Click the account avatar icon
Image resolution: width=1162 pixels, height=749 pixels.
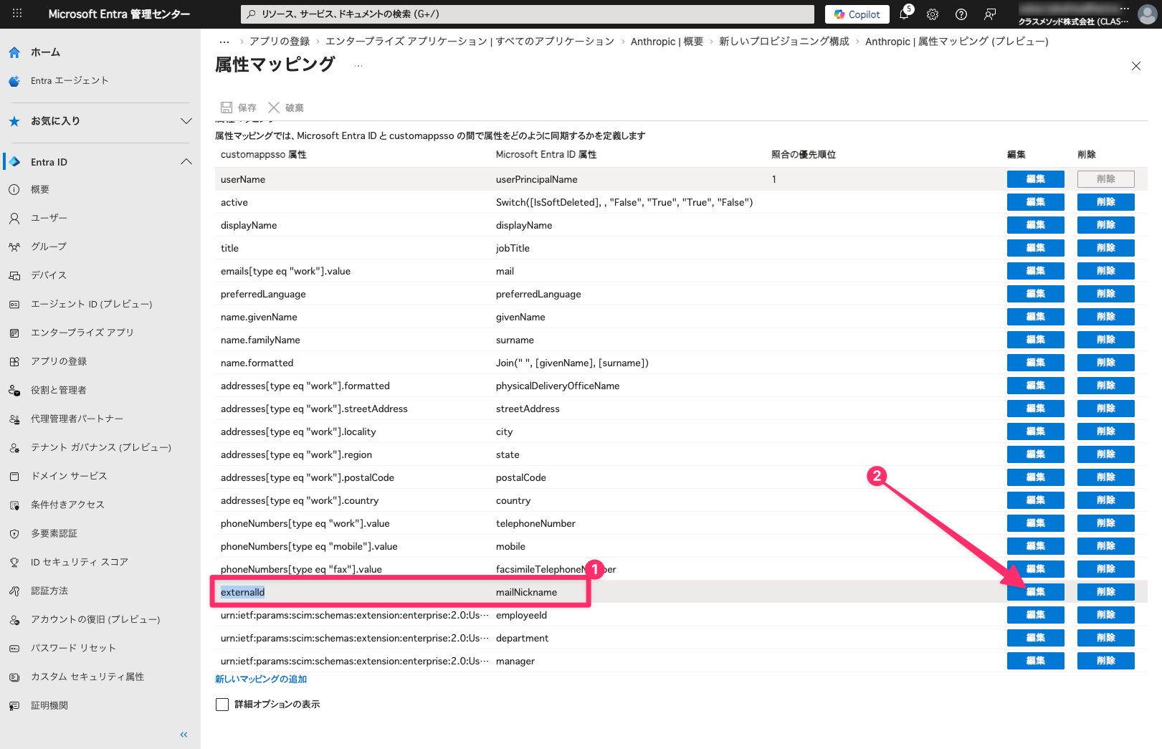pyautogui.click(x=1147, y=15)
